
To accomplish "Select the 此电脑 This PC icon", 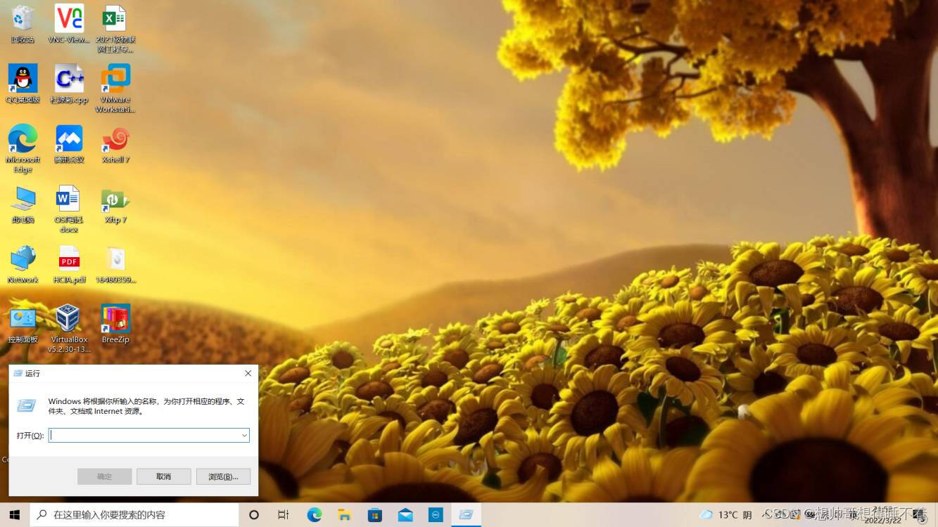I will pyautogui.click(x=23, y=204).
